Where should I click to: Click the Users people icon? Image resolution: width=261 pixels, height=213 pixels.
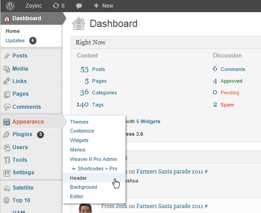coord(7,147)
